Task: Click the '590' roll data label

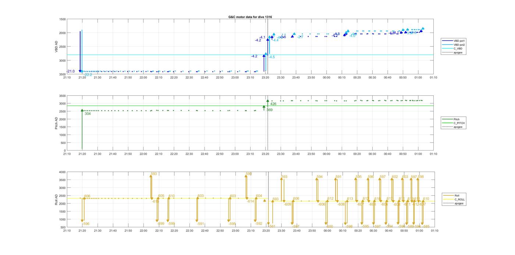Action: pos(249,174)
